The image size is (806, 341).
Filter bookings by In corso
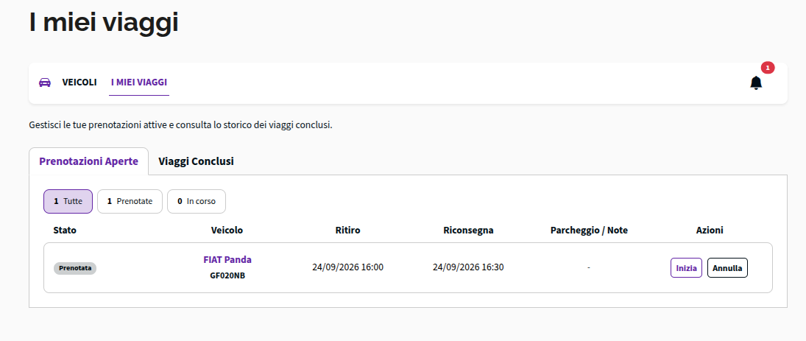197,201
